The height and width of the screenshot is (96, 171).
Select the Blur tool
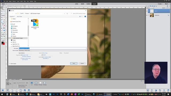2,22
